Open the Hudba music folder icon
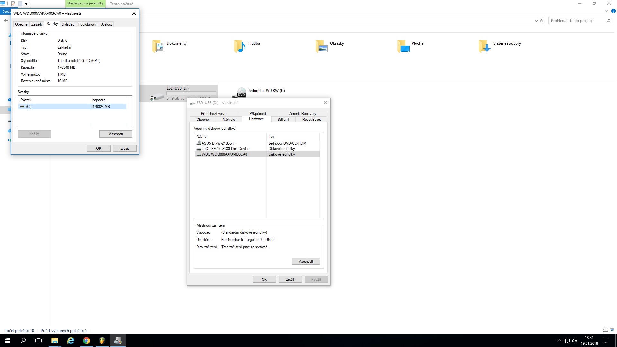 pyautogui.click(x=239, y=46)
